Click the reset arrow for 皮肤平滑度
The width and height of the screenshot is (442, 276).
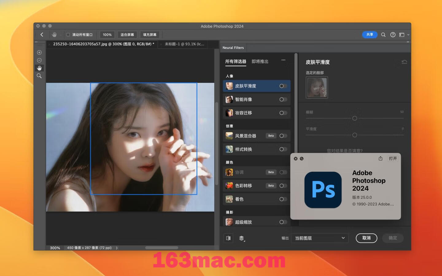(x=404, y=62)
